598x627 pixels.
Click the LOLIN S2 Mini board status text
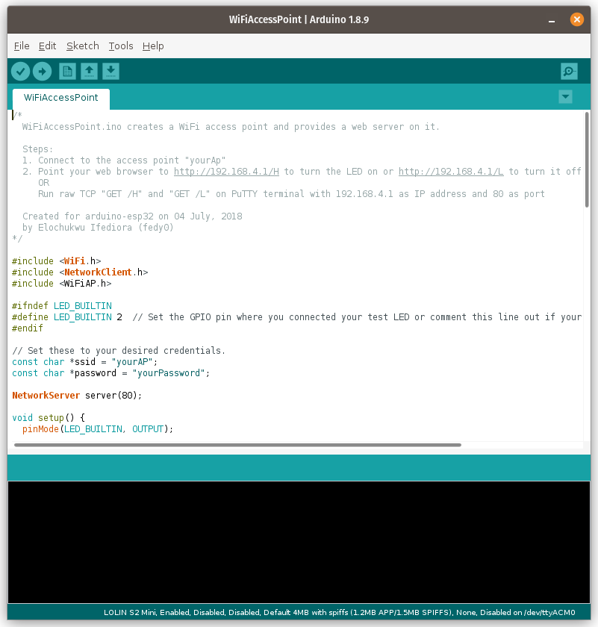(x=340, y=613)
